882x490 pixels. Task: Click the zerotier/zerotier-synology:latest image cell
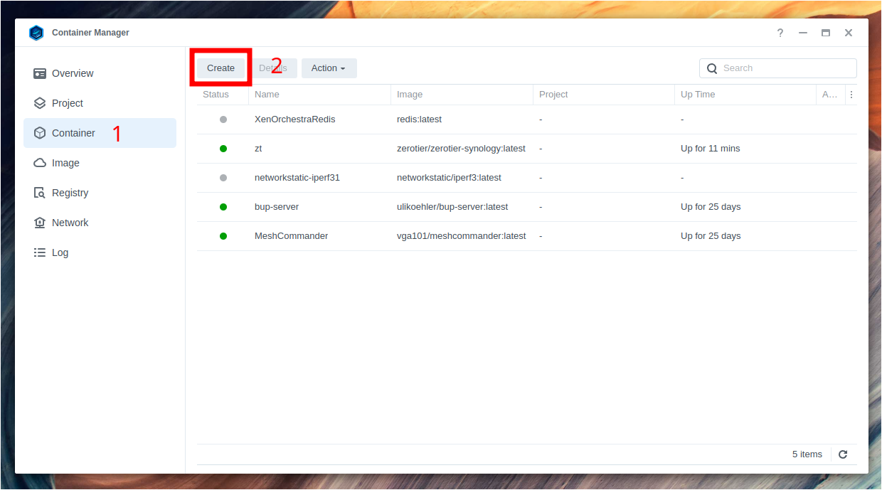tap(461, 149)
